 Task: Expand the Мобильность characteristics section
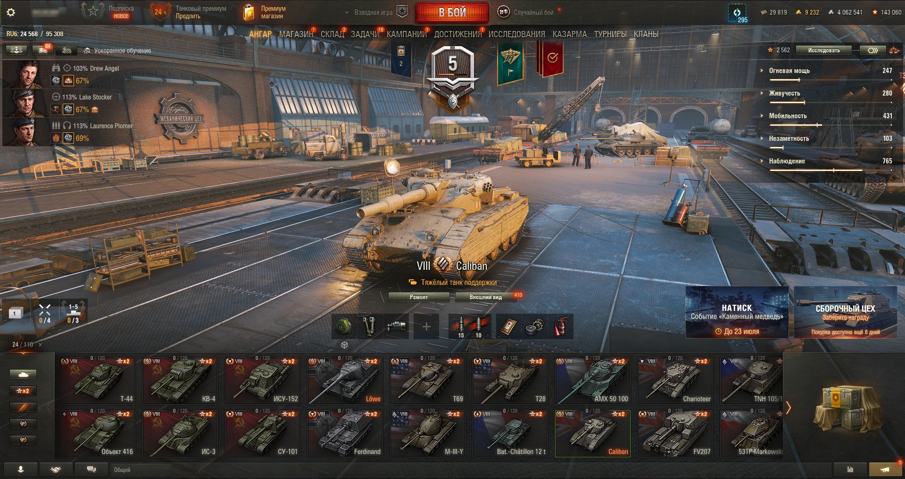tap(788, 116)
